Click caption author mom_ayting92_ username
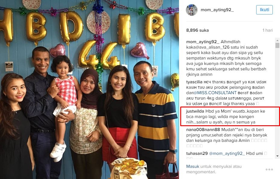280x179 pixels. tap(203, 42)
